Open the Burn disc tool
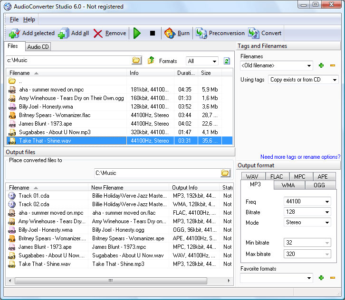Image resolution: width=345 pixels, height=300 pixels. coord(170,34)
